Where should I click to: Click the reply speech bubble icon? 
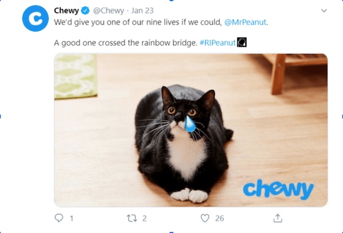click(x=59, y=218)
